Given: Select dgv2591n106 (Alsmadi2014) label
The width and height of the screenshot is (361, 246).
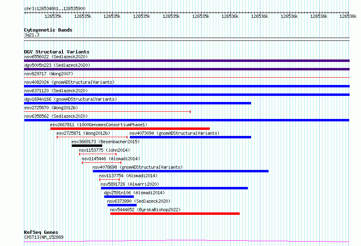Looking at the screenshot, I should [134, 193].
